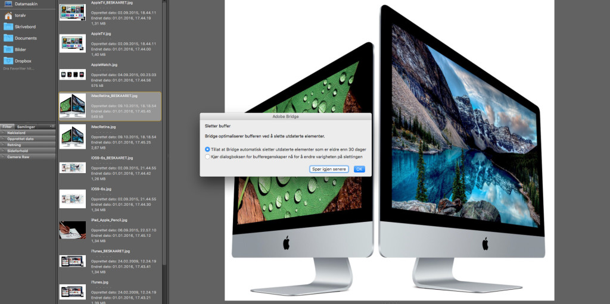Click the Documents folder icon
Image resolution: width=610 pixels, height=304 pixels.
(8, 38)
